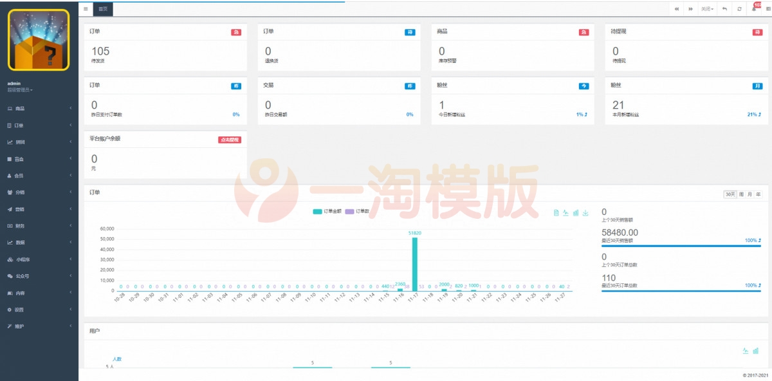Refresh the page using the reload icon
This screenshot has width=772, height=381.
tap(740, 8)
